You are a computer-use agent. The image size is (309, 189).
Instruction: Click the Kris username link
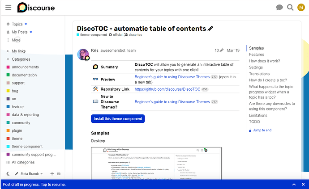pos(94,50)
